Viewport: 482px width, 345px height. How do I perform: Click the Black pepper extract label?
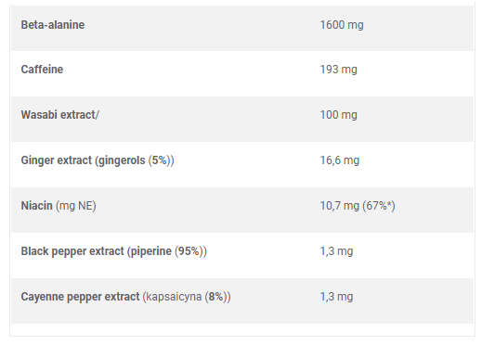72,251
